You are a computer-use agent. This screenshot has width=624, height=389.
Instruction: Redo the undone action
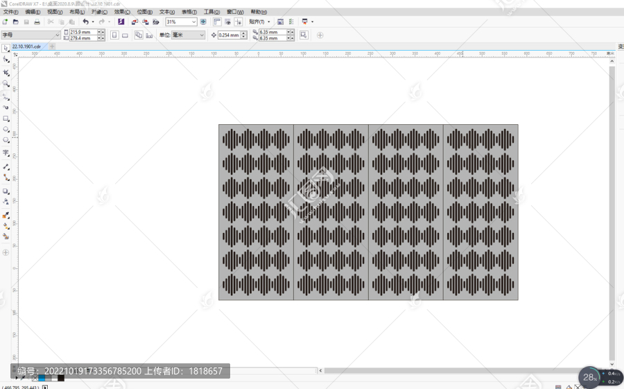[101, 22]
